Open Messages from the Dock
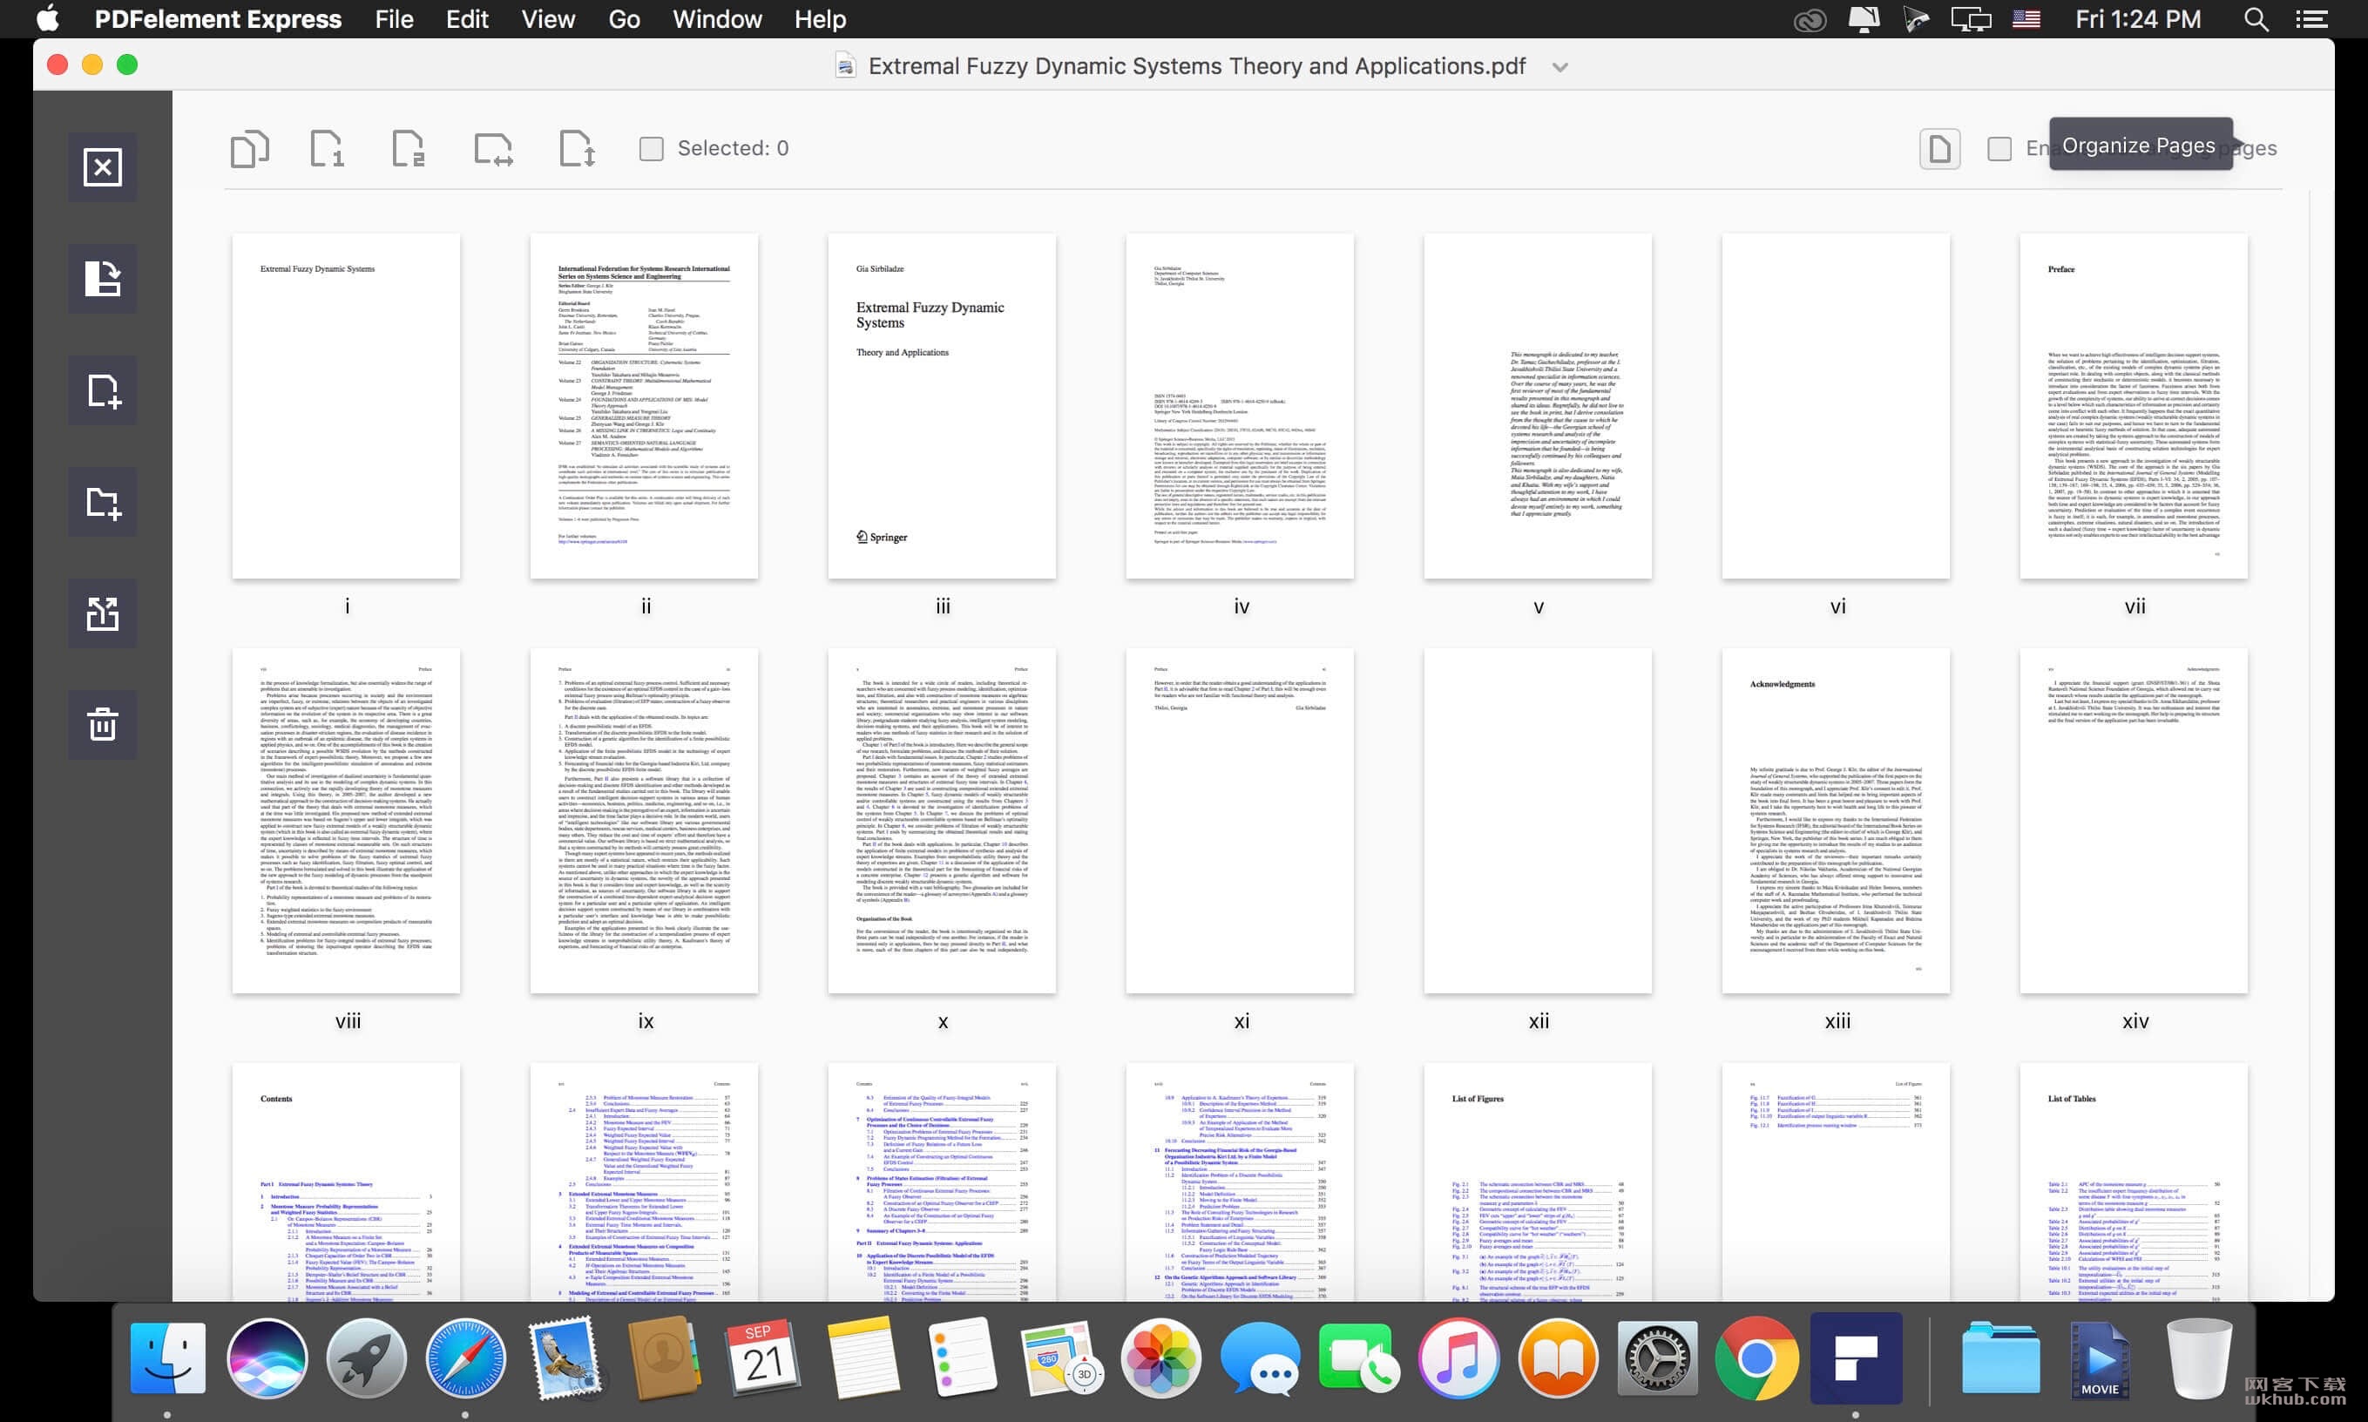2368x1422 pixels. pyautogui.click(x=1260, y=1358)
